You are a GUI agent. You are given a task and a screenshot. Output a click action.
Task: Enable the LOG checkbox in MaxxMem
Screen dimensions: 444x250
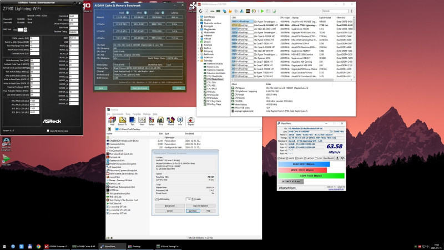tap(316, 158)
